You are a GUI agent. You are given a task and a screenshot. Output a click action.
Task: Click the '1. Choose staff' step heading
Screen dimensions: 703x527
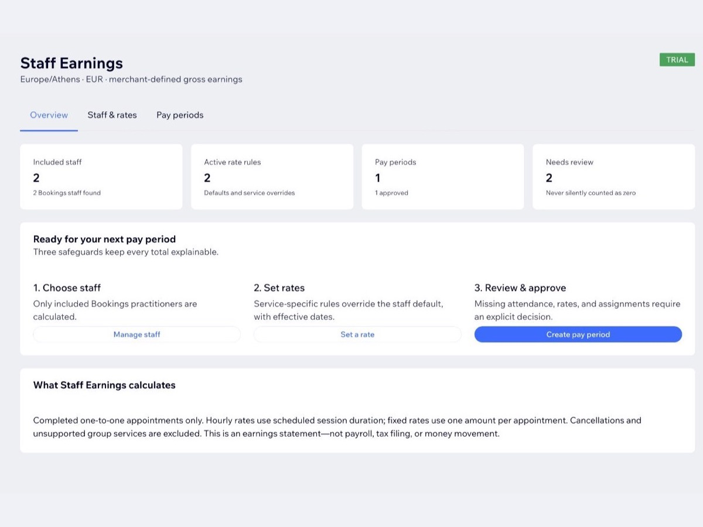[67, 288]
